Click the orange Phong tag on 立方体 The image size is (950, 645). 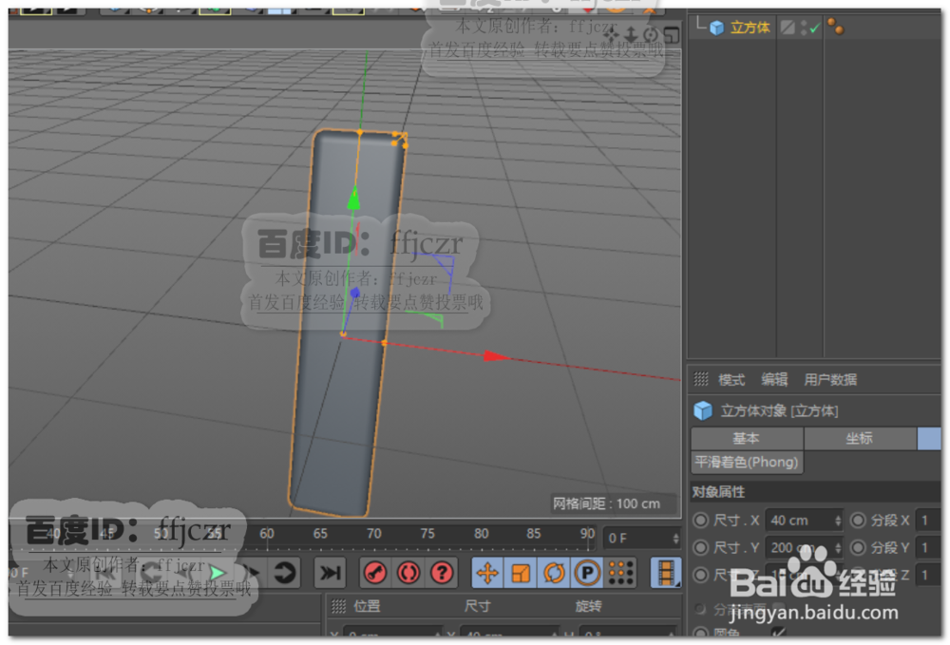click(x=835, y=26)
